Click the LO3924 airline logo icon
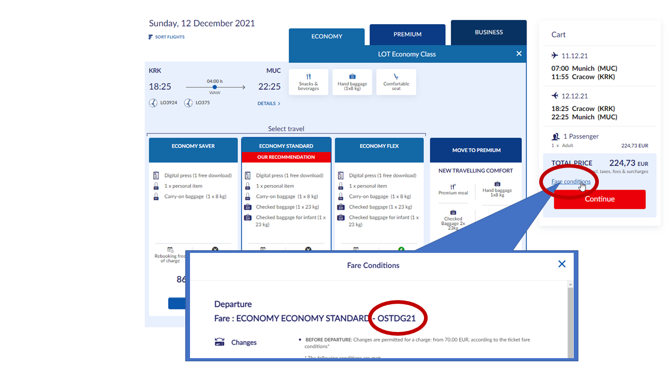Image resolution: width=670 pixels, height=377 pixels. 153,103
